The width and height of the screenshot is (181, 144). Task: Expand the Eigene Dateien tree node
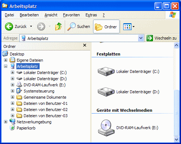tap(5, 60)
